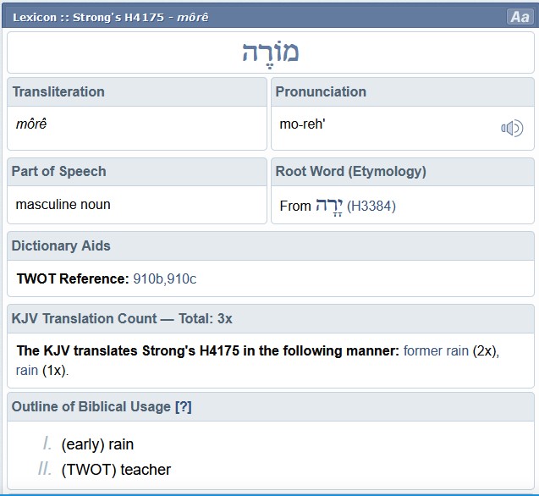Click the KJV Translation Count header

click(122, 318)
